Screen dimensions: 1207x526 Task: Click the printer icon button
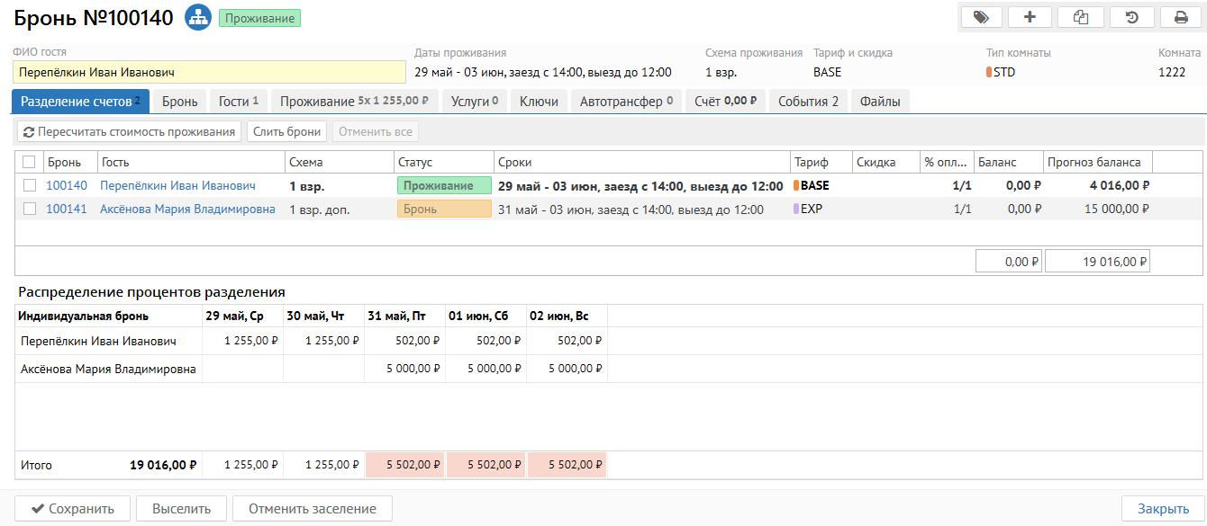1181,17
